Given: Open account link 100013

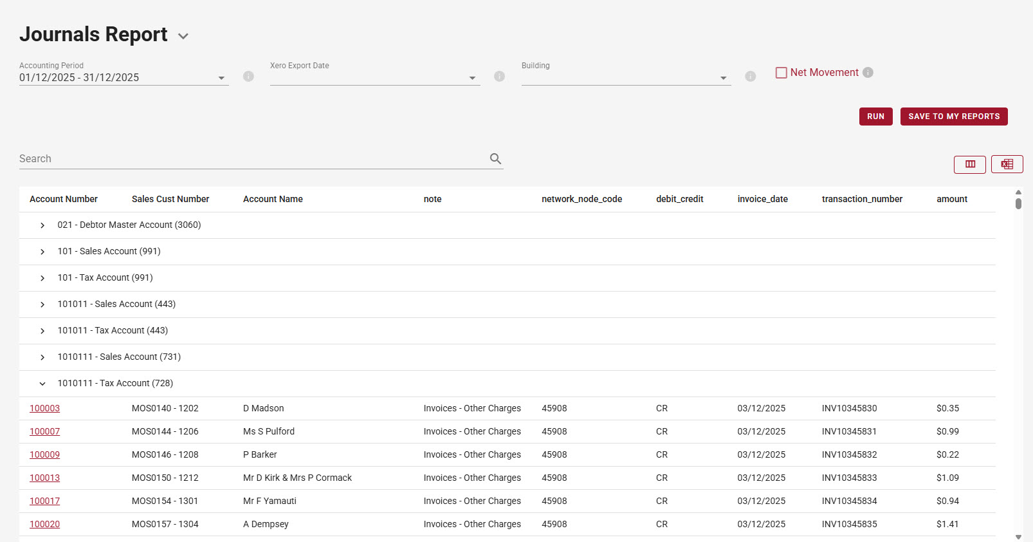Looking at the screenshot, I should 44,478.
